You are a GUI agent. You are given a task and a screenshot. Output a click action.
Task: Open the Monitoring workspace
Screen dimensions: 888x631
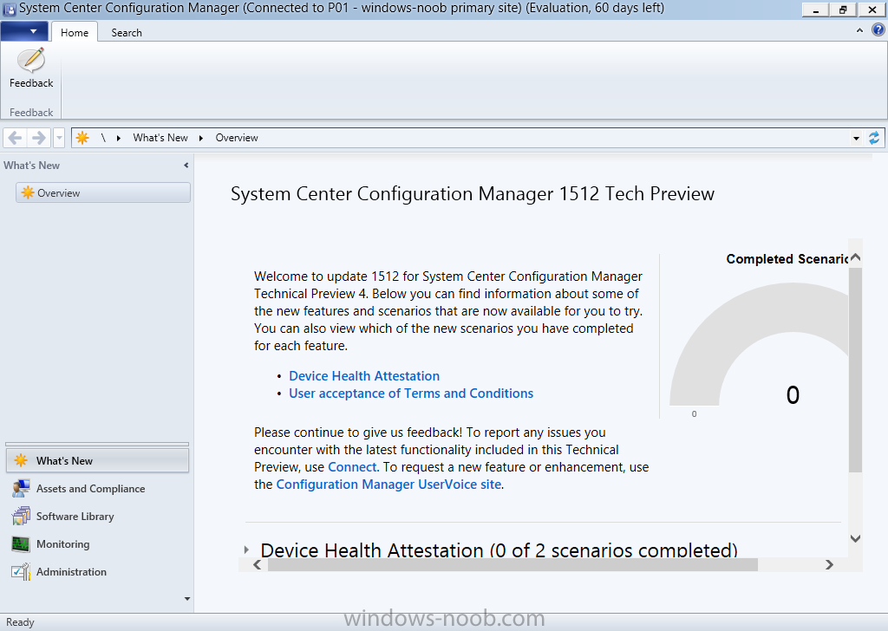[x=97, y=543]
